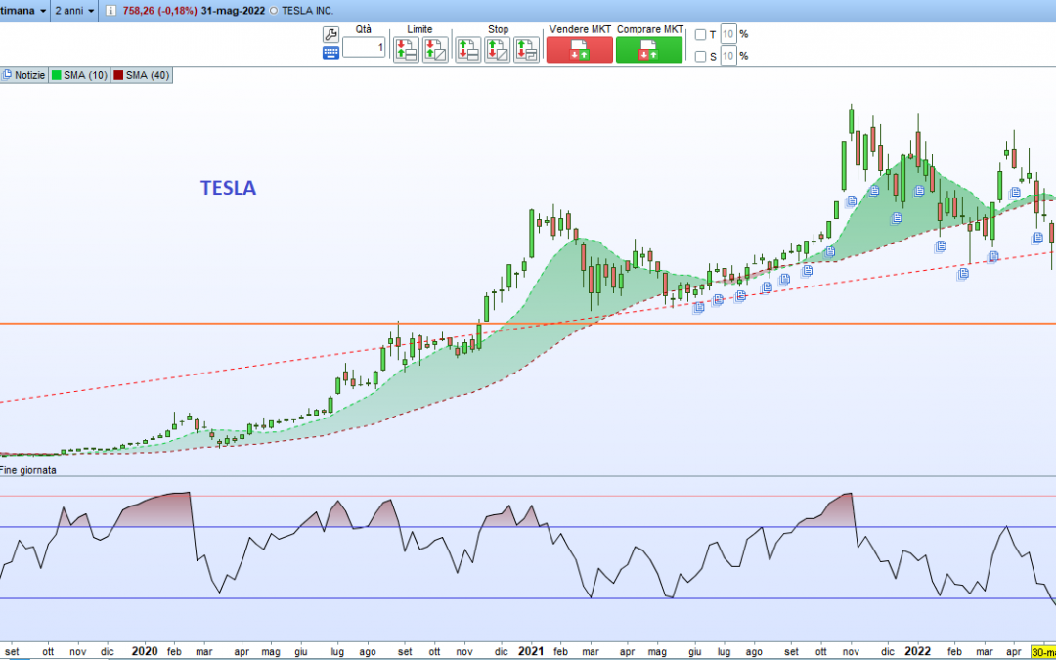Enable the T percentage checkbox
Image resolution: width=1056 pixels, height=660 pixels.
700,35
